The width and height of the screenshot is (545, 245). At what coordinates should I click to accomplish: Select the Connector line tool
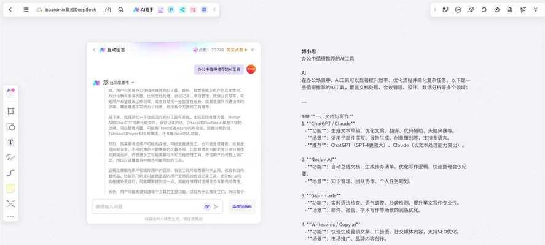pyautogui.click(x=11, y=173)
